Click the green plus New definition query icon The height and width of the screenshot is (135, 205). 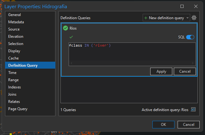point(146,18)
